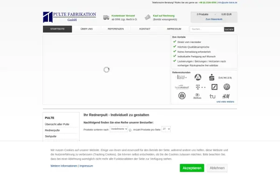Focus the Suchen search input field
280x175 pixels.
[x=207, y=29]
